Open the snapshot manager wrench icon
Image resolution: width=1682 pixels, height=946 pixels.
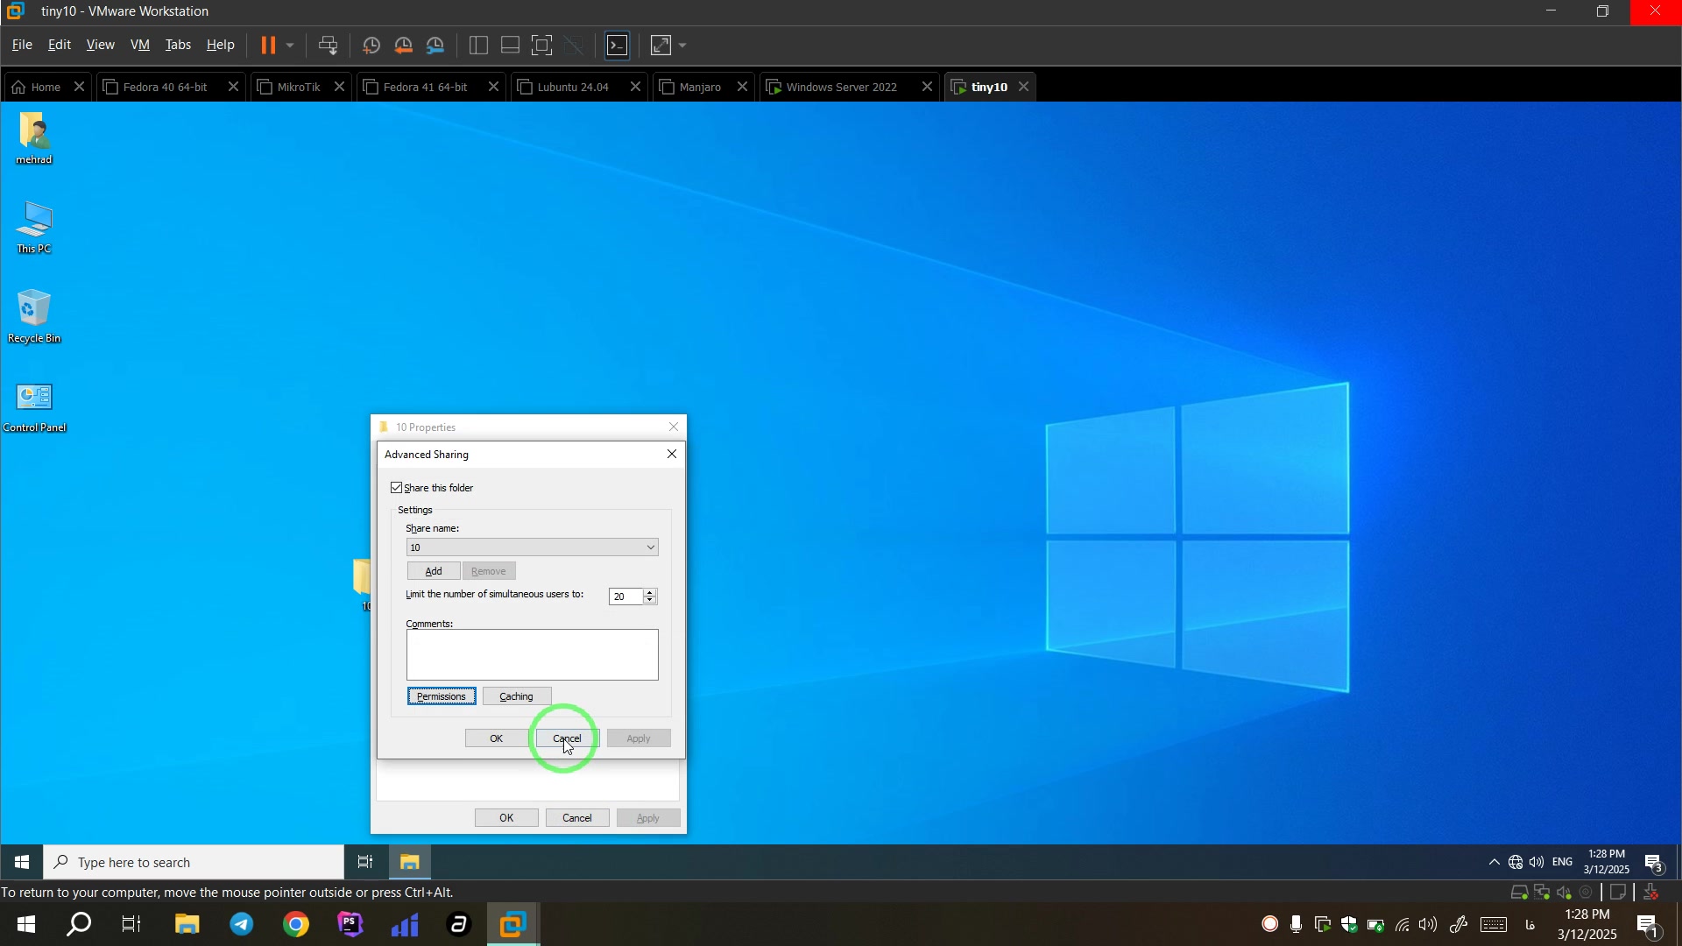436,46
